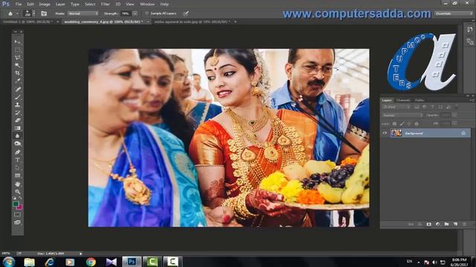Screen dimensions: 476x267
Task: Select the Eyedropper tool
Action: tap(17, 81)
